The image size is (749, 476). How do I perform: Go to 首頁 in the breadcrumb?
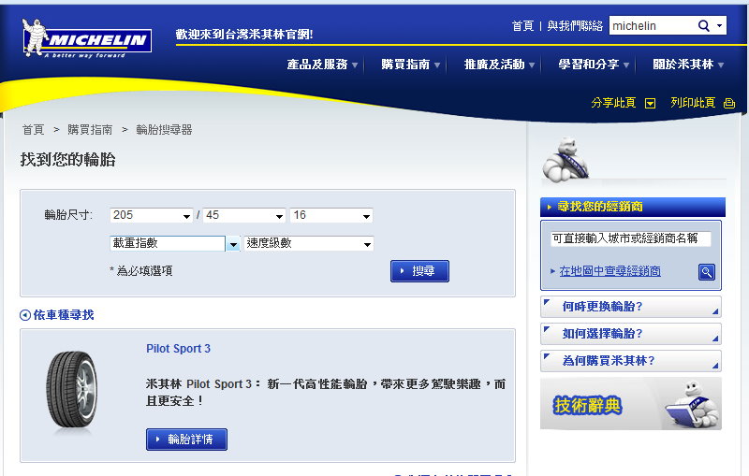(x=33, y=130)
